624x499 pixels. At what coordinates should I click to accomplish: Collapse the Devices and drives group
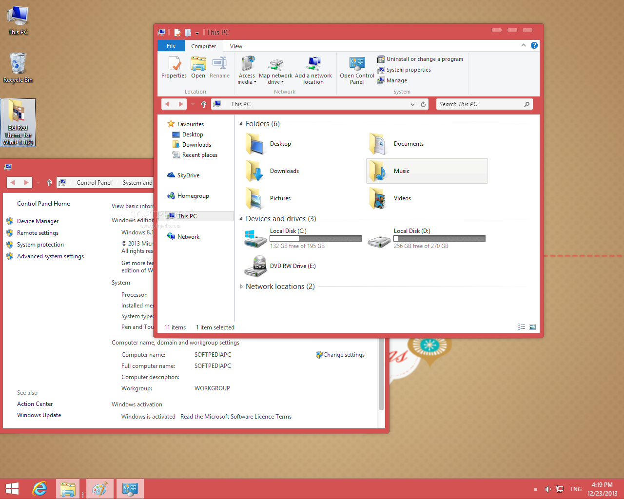coord(241,219)
